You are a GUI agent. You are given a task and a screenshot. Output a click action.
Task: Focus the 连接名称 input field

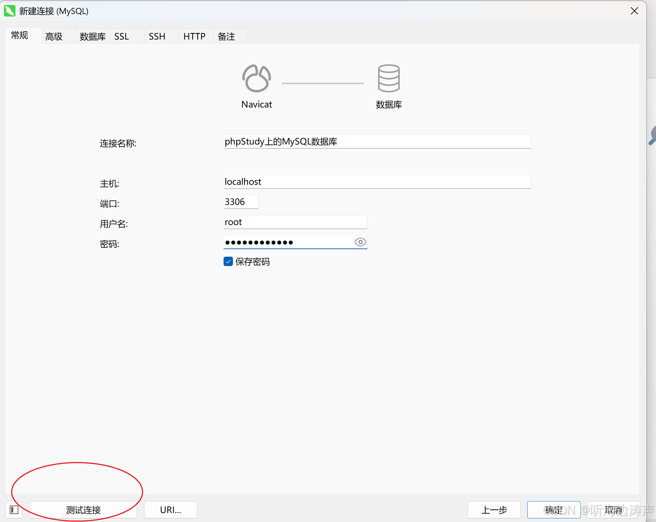[377, 141]
